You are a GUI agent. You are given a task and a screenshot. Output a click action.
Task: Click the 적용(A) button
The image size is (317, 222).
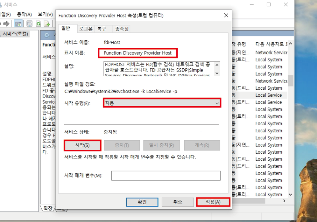pos(213,202)
